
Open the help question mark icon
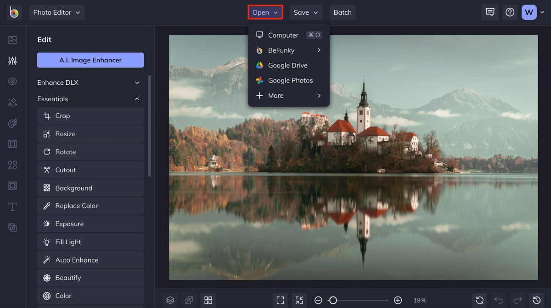point(510,12)
